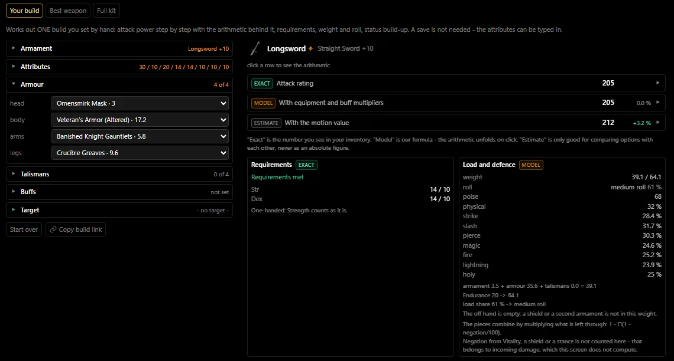Click 'click a row to see the arithmetic' hint

289,65
